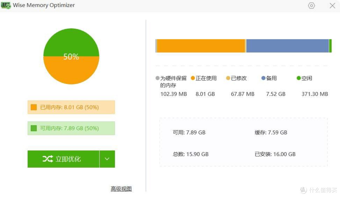
Task: Click the 371.30 MB free value
Action: (x=314, y=94)
